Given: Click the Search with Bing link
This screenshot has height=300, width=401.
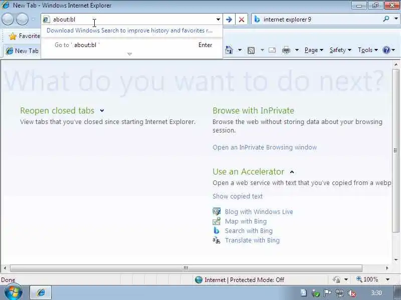Looking at the screenshot, I should pyautogui.click(x=249, y=231).
